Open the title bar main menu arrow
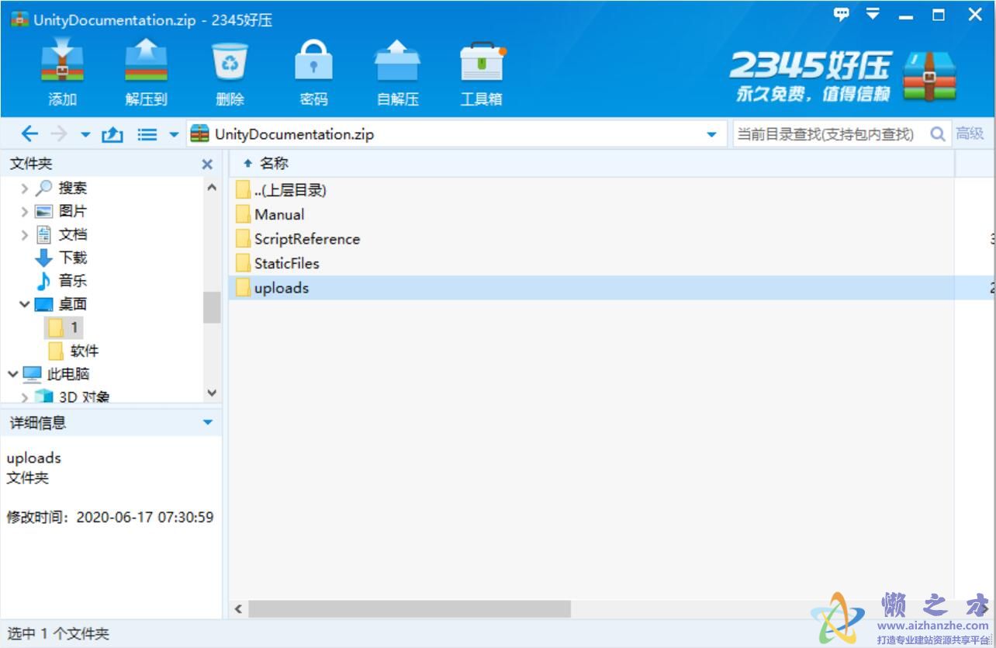Viewport: 996px width, 648px height. [x=873, y=14]
